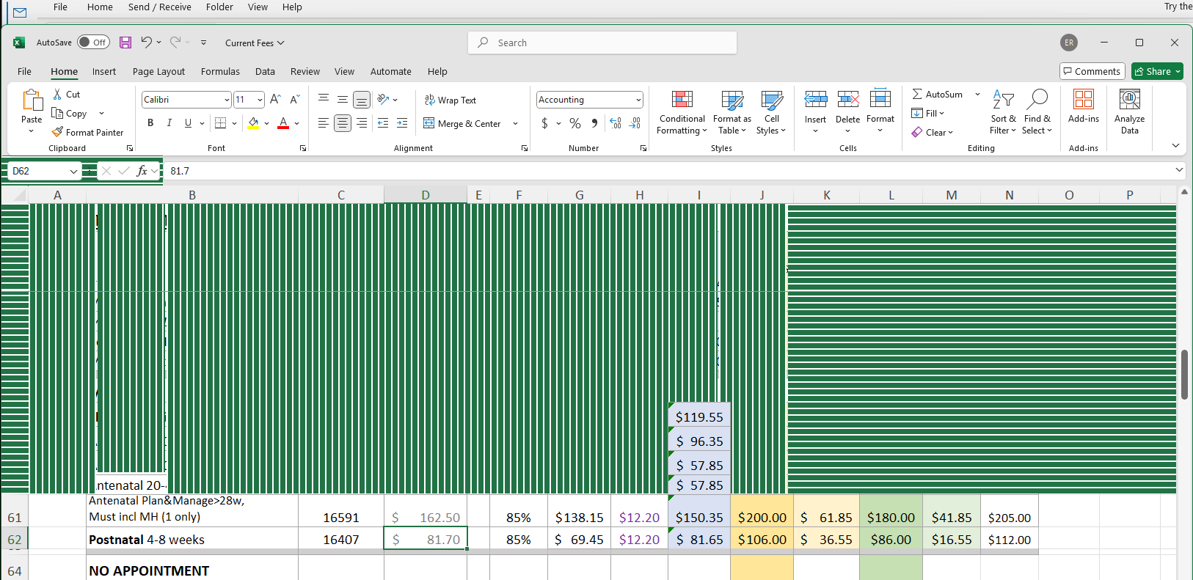Click Increase Font Size icon

(275, 99)
